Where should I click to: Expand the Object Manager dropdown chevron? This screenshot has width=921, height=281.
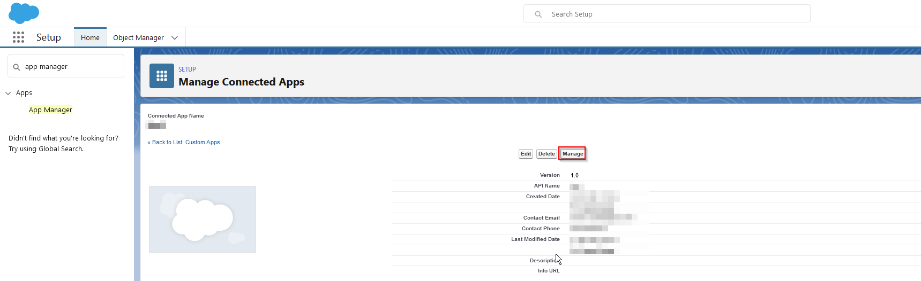pyautogui.click(x=175, y=38)
